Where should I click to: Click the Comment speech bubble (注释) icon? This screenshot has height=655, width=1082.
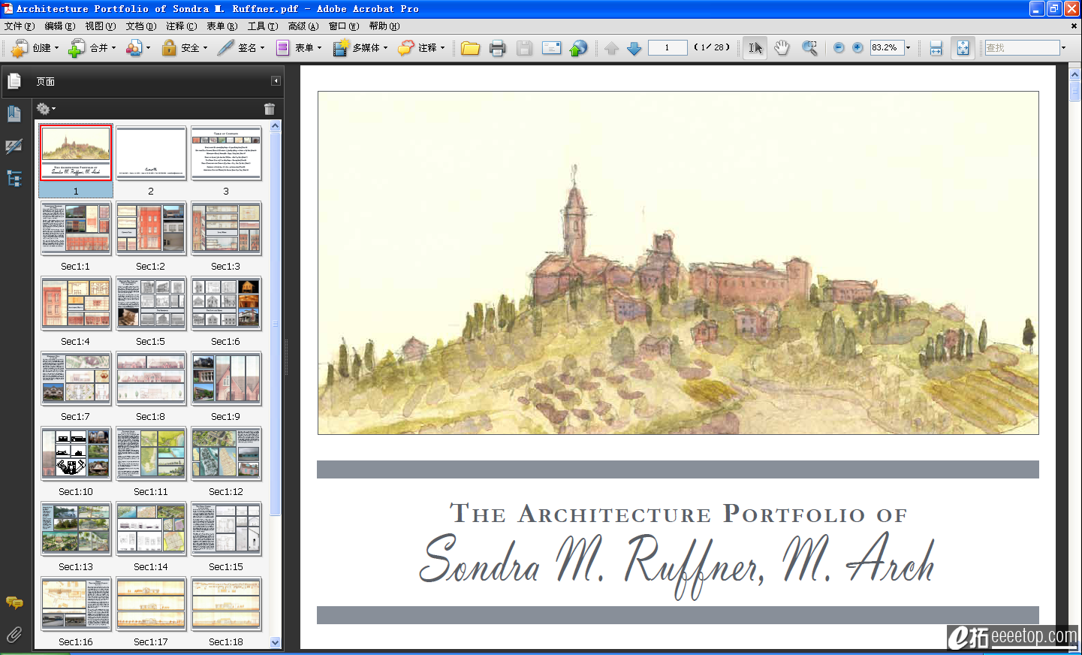(x=406, y=48)
